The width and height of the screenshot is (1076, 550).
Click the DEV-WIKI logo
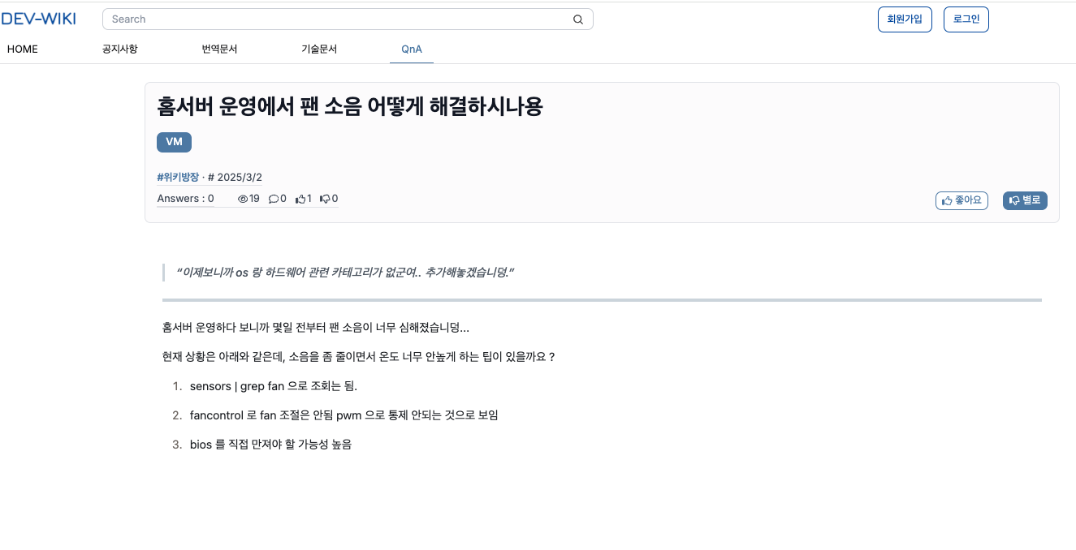click(x=38, y=19)
